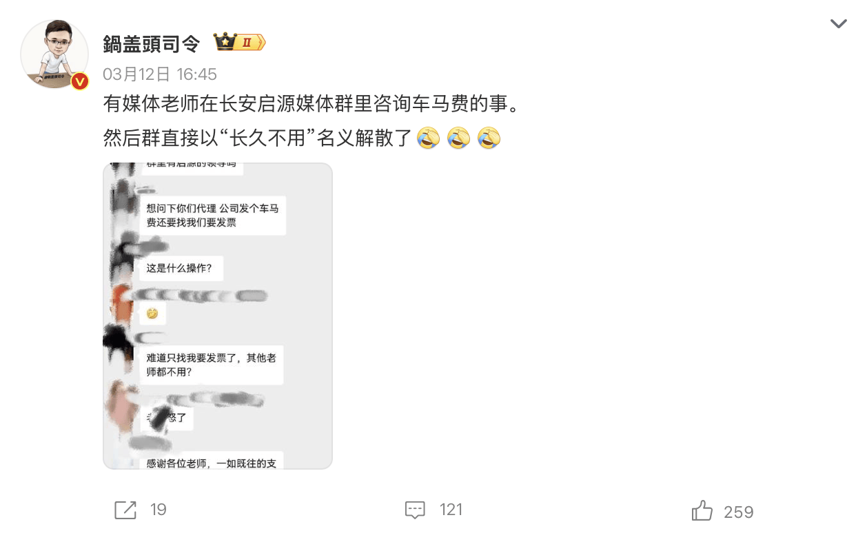Click chat bubble 难道只找我要发票了 in image

212,365
